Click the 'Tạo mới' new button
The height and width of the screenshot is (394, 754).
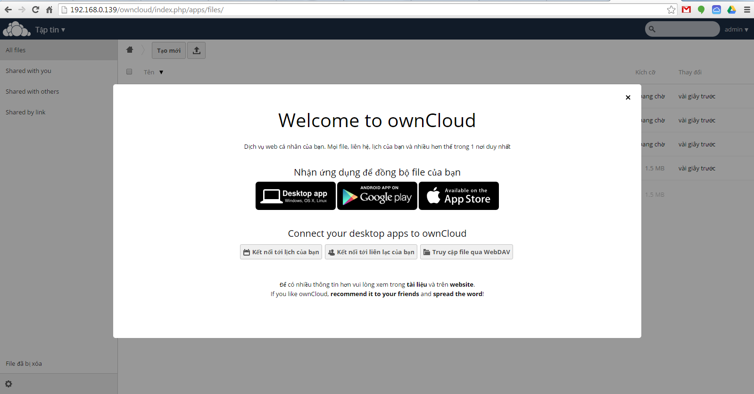[169, 50]
